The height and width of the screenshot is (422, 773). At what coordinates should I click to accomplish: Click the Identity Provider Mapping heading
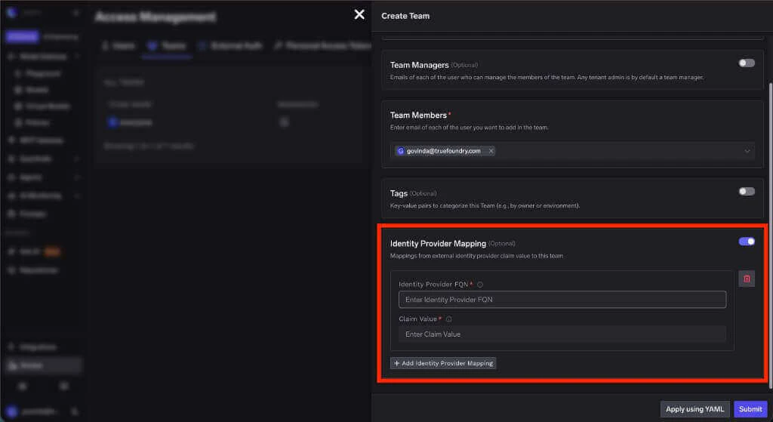click(438, 244)
